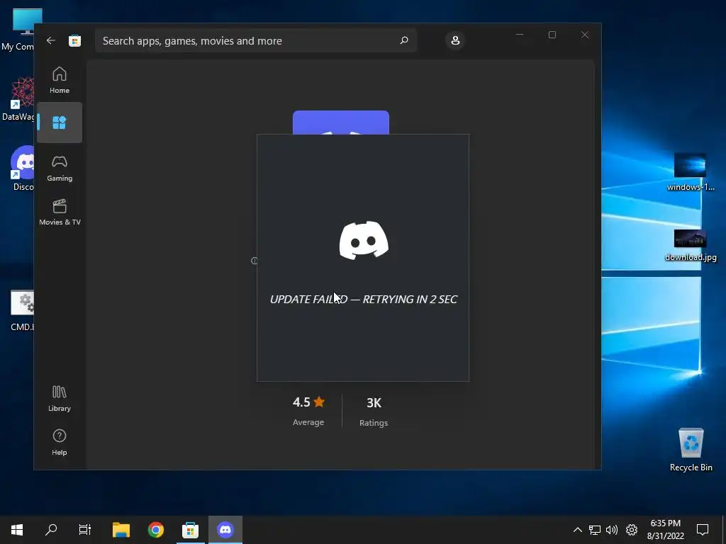
Task: Click the settings gear in system tray
Action: pyautogui.click(x=632, y=530)
